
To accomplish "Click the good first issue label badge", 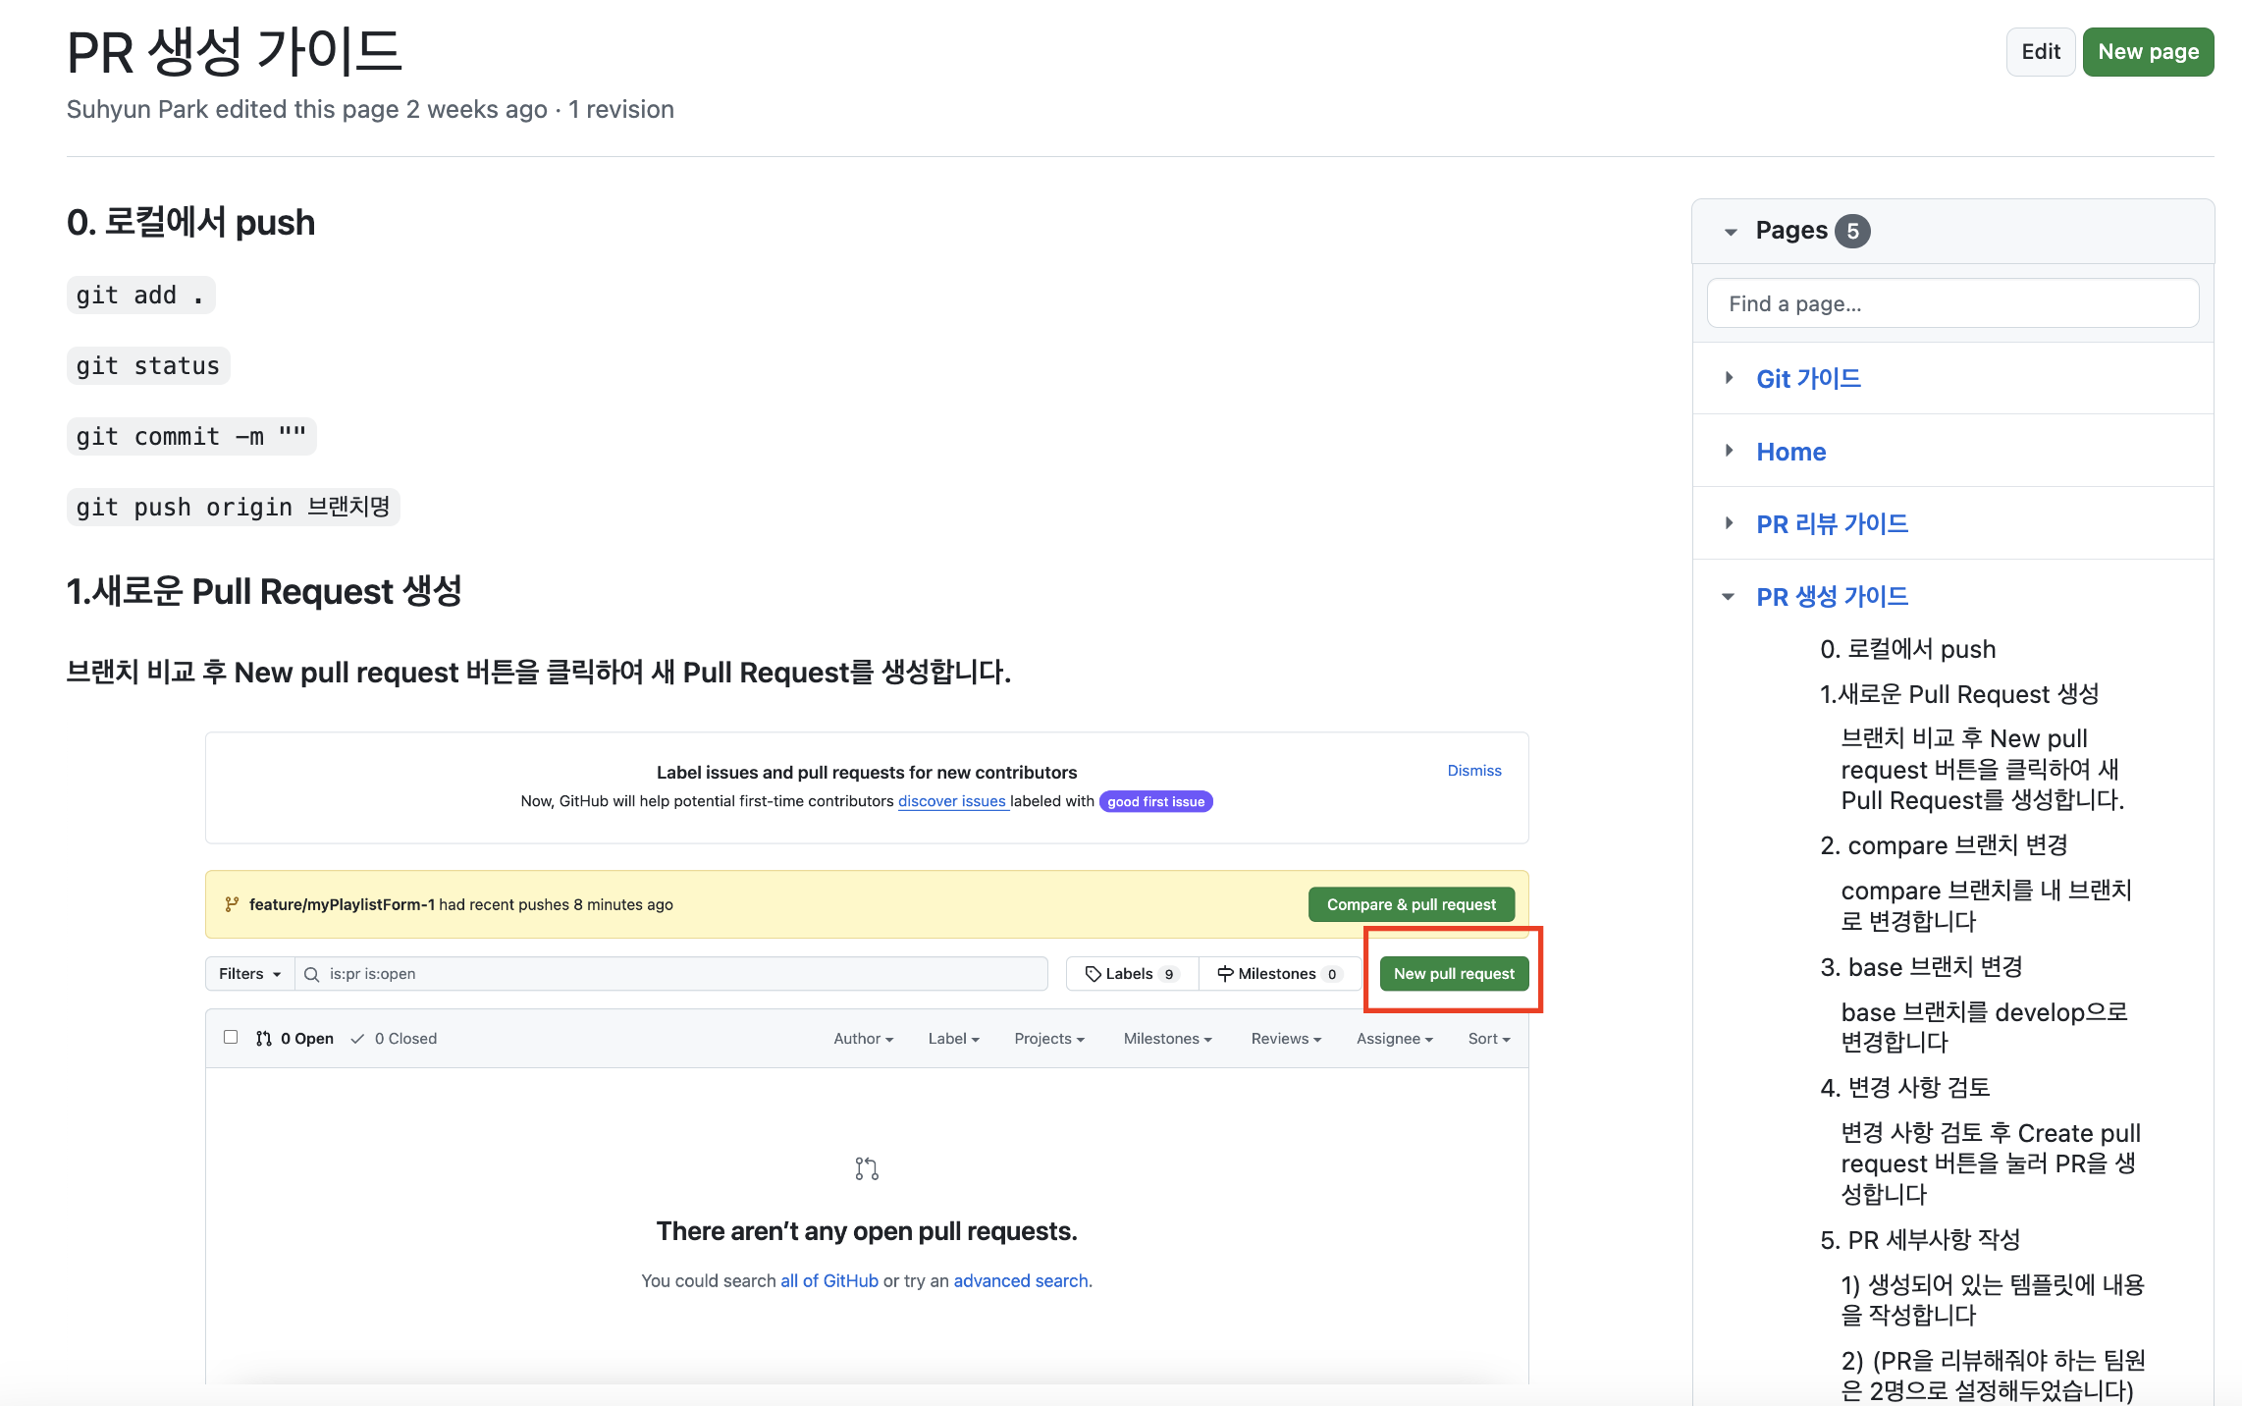I will pos(1155,801).
